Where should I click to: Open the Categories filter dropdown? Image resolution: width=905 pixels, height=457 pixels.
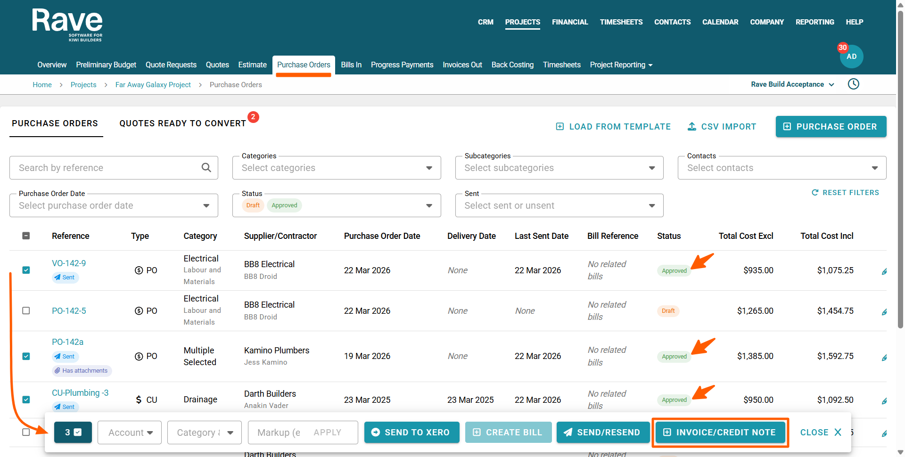pos(336,168)
